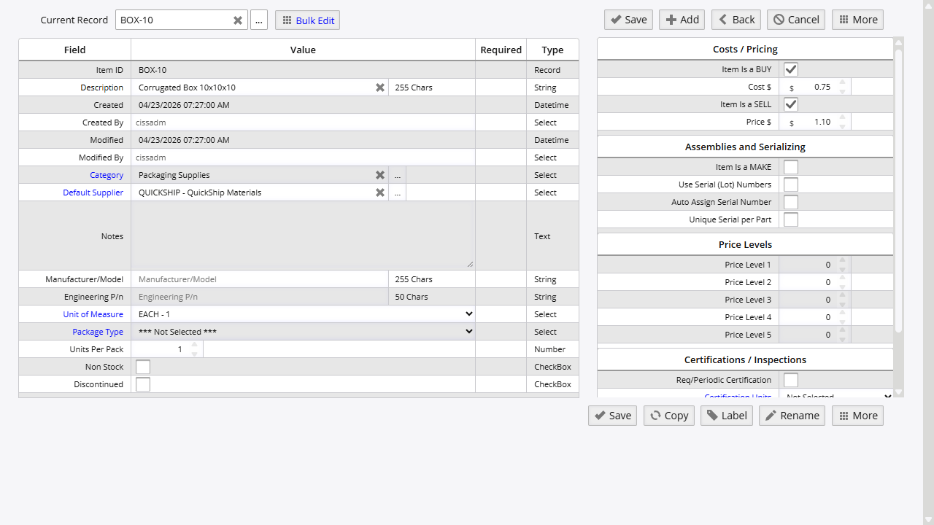934x525 pixels.
Task: Check the Req/Periodic Certification box
Action: pyautogui.click(x=790, y=379)
